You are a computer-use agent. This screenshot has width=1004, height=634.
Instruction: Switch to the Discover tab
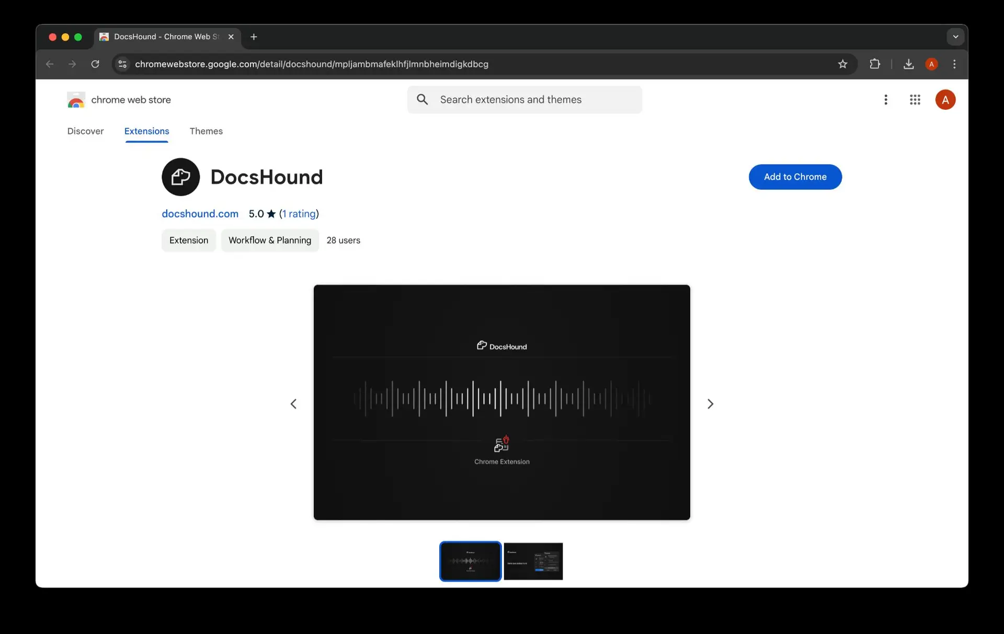(x=85, y=131)
